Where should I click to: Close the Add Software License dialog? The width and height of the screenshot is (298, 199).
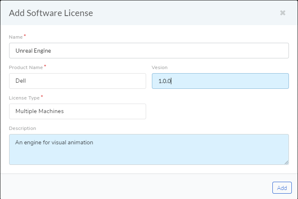283,13
